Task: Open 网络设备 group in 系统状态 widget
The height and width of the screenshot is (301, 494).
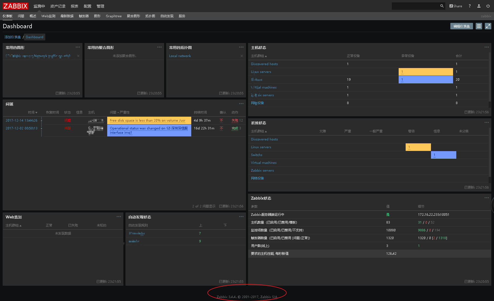Action: (x=258, y=178)
